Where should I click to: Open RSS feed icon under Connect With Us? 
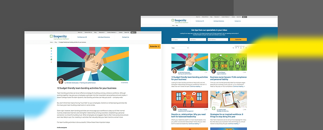click(246, 48)
